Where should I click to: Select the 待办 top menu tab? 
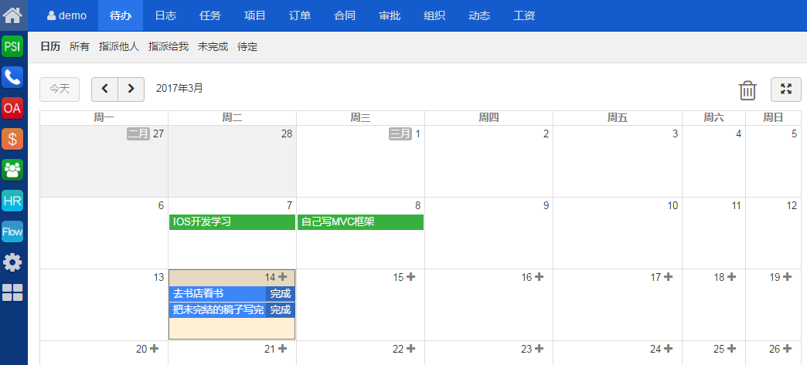(121, 15)
